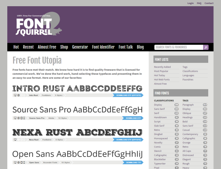Open Font Talk nav item

click(x=126, y=47)
